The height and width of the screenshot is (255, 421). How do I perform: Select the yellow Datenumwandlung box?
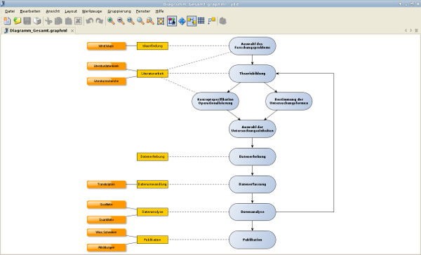152,184
